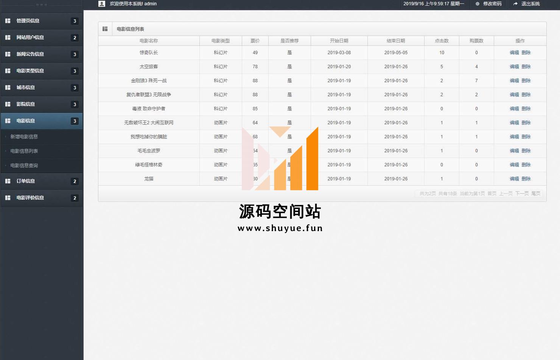Click 删除 for 复仇者联盟3 无限战争
Viewport: 560px width, 360px height.
(x=526, y=95)
